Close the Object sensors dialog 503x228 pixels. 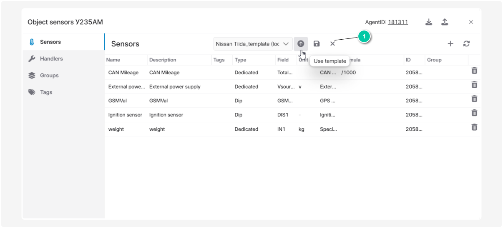tap(471, 22)
